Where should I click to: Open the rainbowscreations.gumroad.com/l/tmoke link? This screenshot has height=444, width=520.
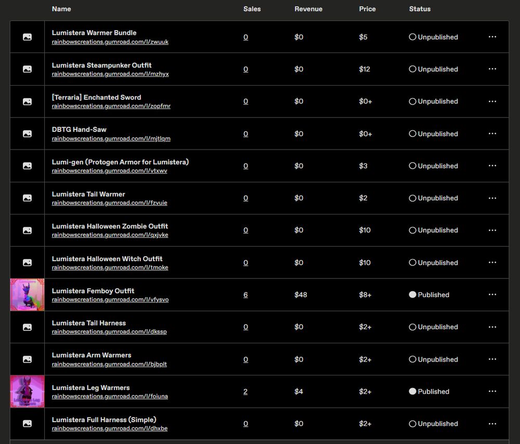(110, 267)
